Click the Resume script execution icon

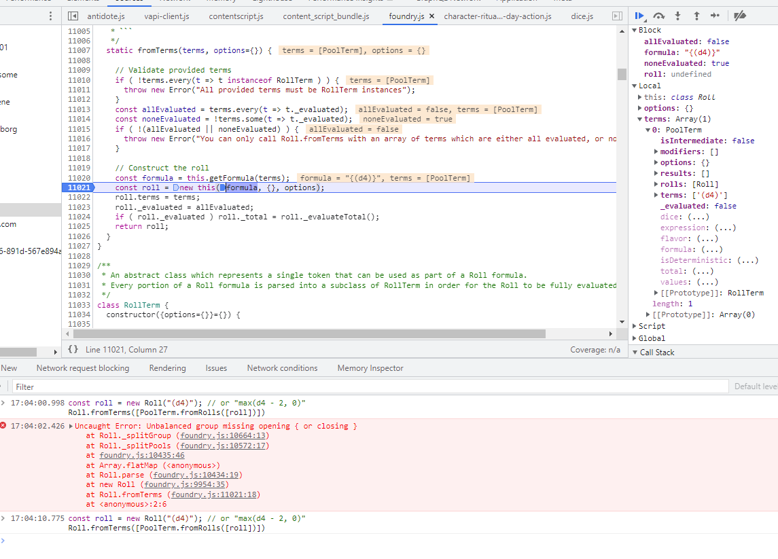coord(639,16)
